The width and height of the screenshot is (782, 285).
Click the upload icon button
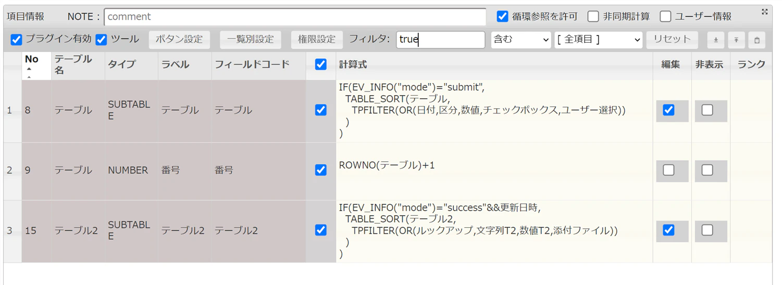point(736,40)
